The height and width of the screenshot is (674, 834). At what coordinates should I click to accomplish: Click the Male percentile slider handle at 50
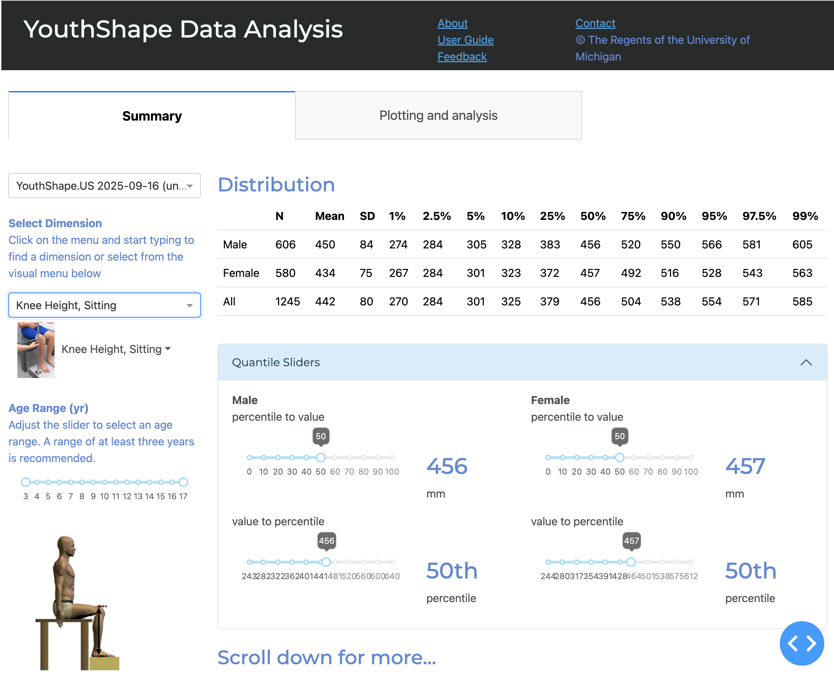pyautogui.click(x=320, y=457)
